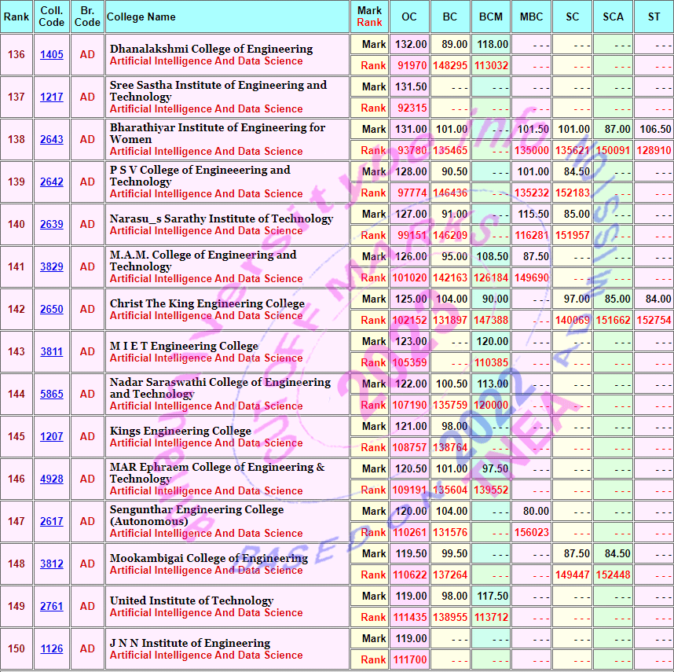Screen dimensions: 674x672
Task: Select Dhanalakshmi College of Engineering name
Action: point(211,49)
